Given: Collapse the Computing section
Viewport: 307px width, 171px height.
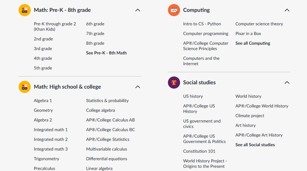Looking at the screenshot, I should [287, 10].
